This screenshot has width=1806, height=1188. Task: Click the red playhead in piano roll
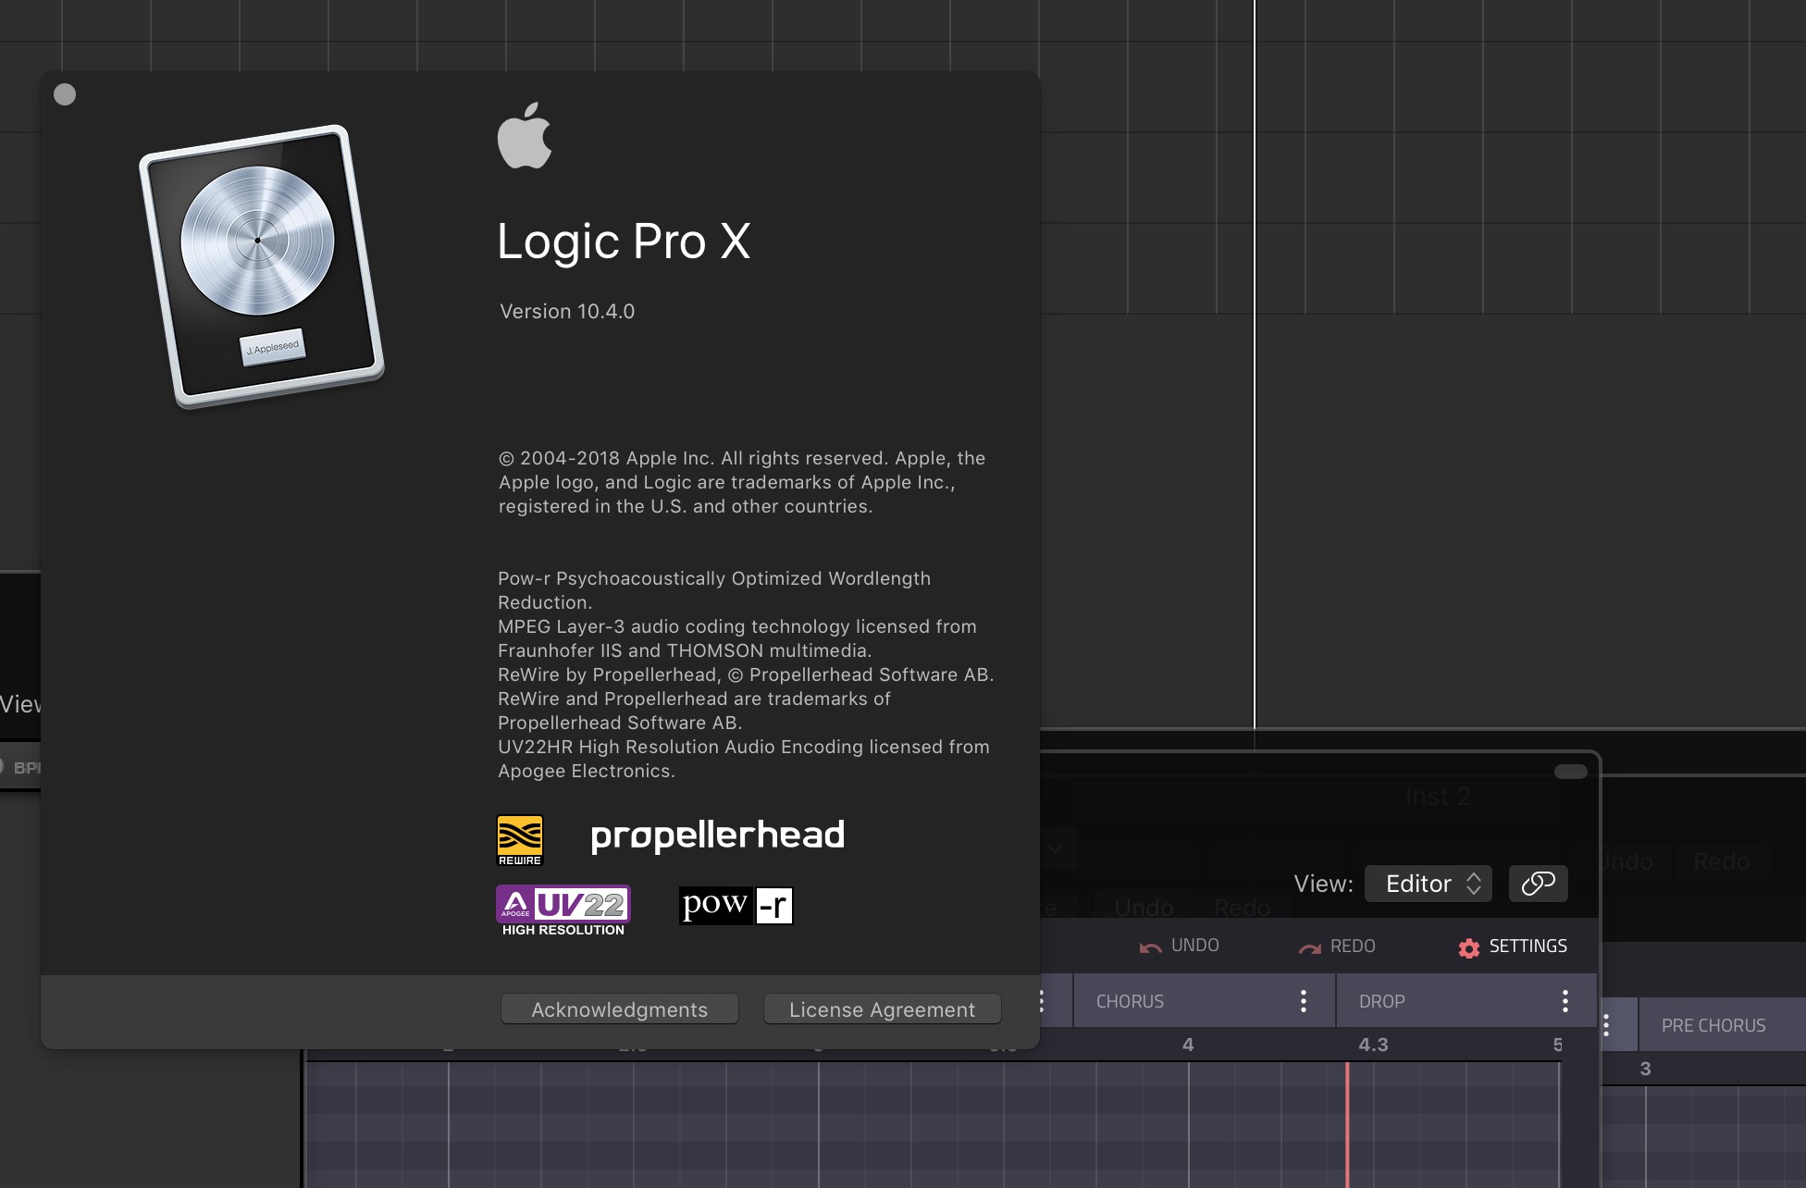point(1347,1124)
